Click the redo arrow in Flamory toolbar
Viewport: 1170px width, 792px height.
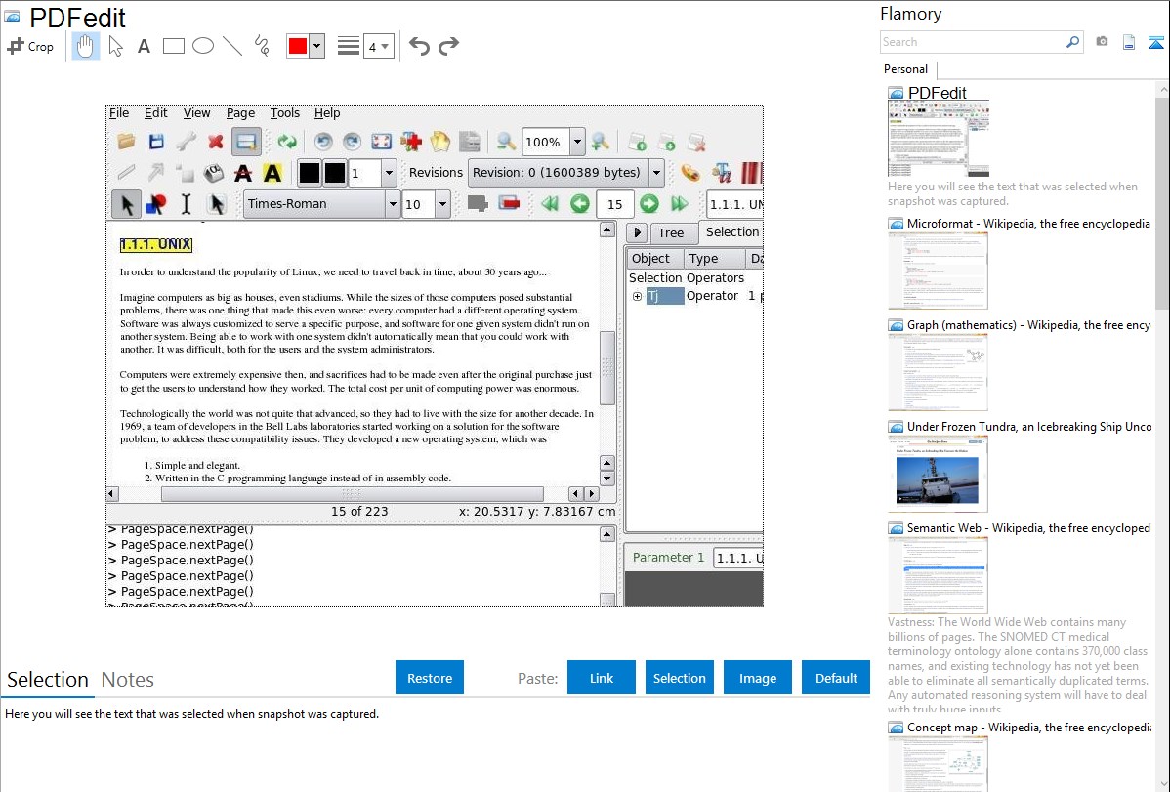pyautogui.click(x=448, y=46)
